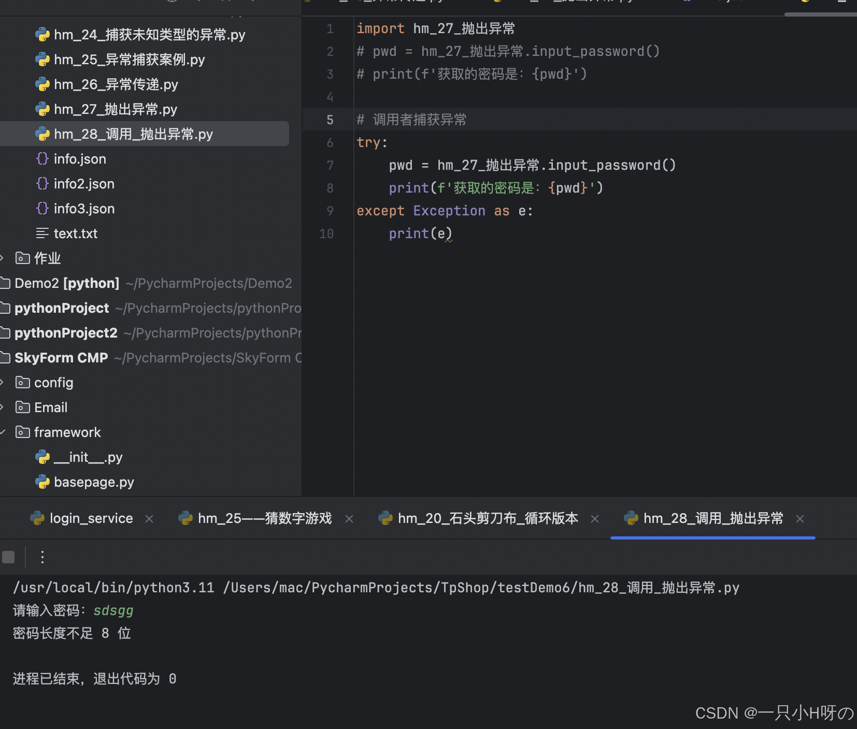This screenshot has height=729, width=857.
Task: Click the try: keyword line
Action: [372, 142]
